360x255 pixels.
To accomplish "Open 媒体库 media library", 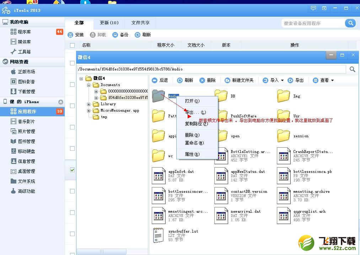I will click(32, 42).
